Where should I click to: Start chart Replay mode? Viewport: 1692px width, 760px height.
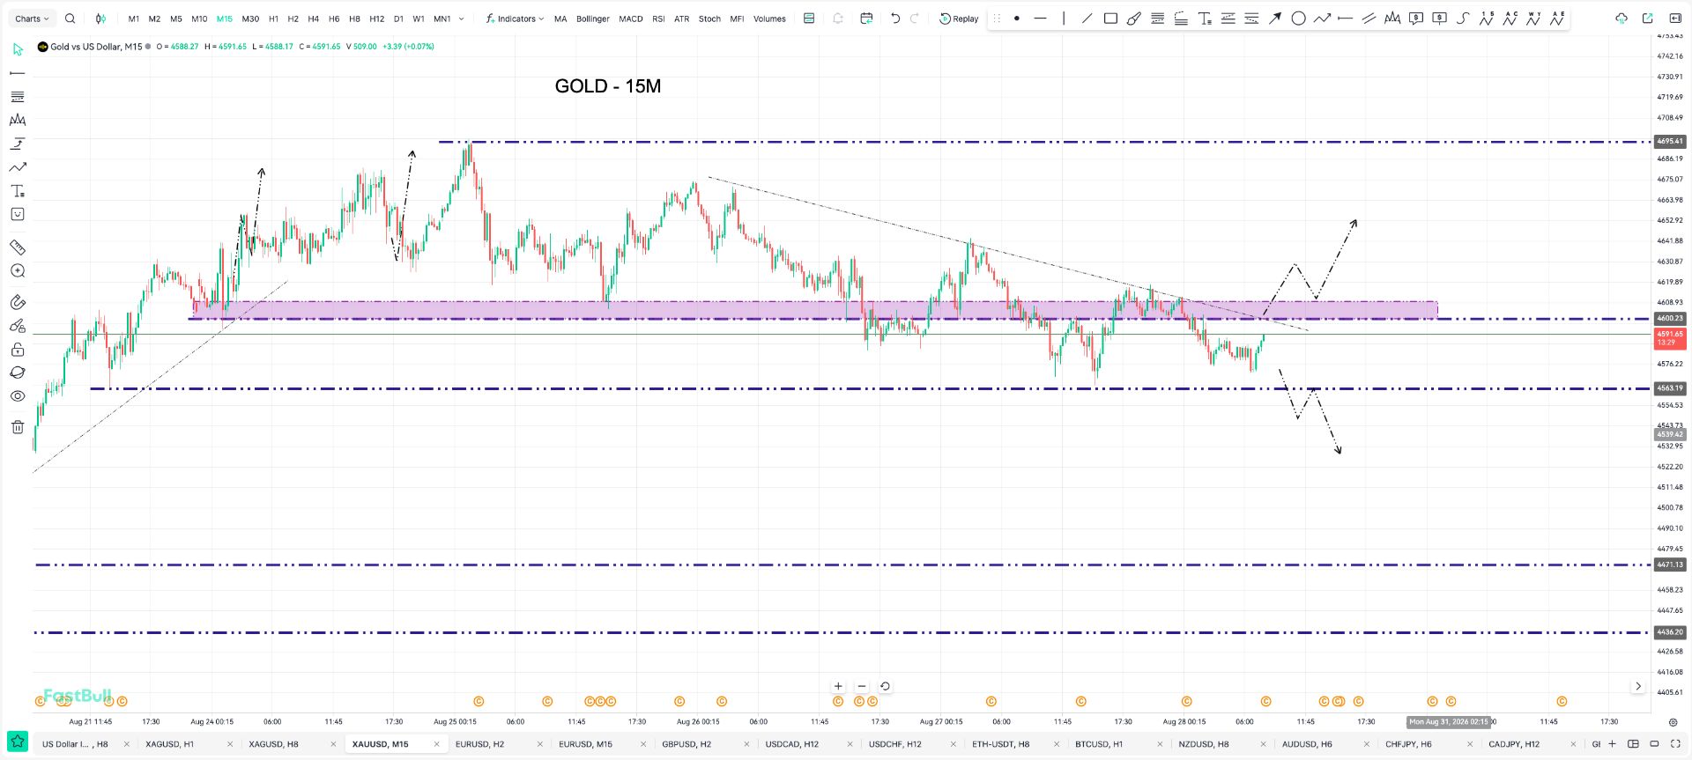(959, 18)
